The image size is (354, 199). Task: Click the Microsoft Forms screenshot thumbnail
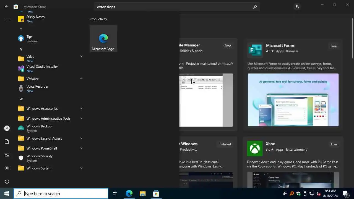293,100
